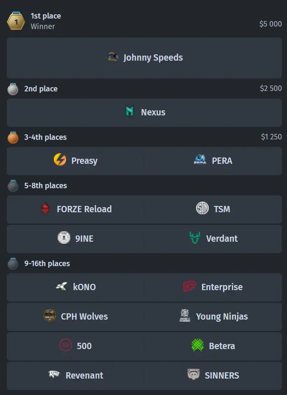287x395 pixels.
Task: Open the Nexus team name link
Action: pos(153,112)
